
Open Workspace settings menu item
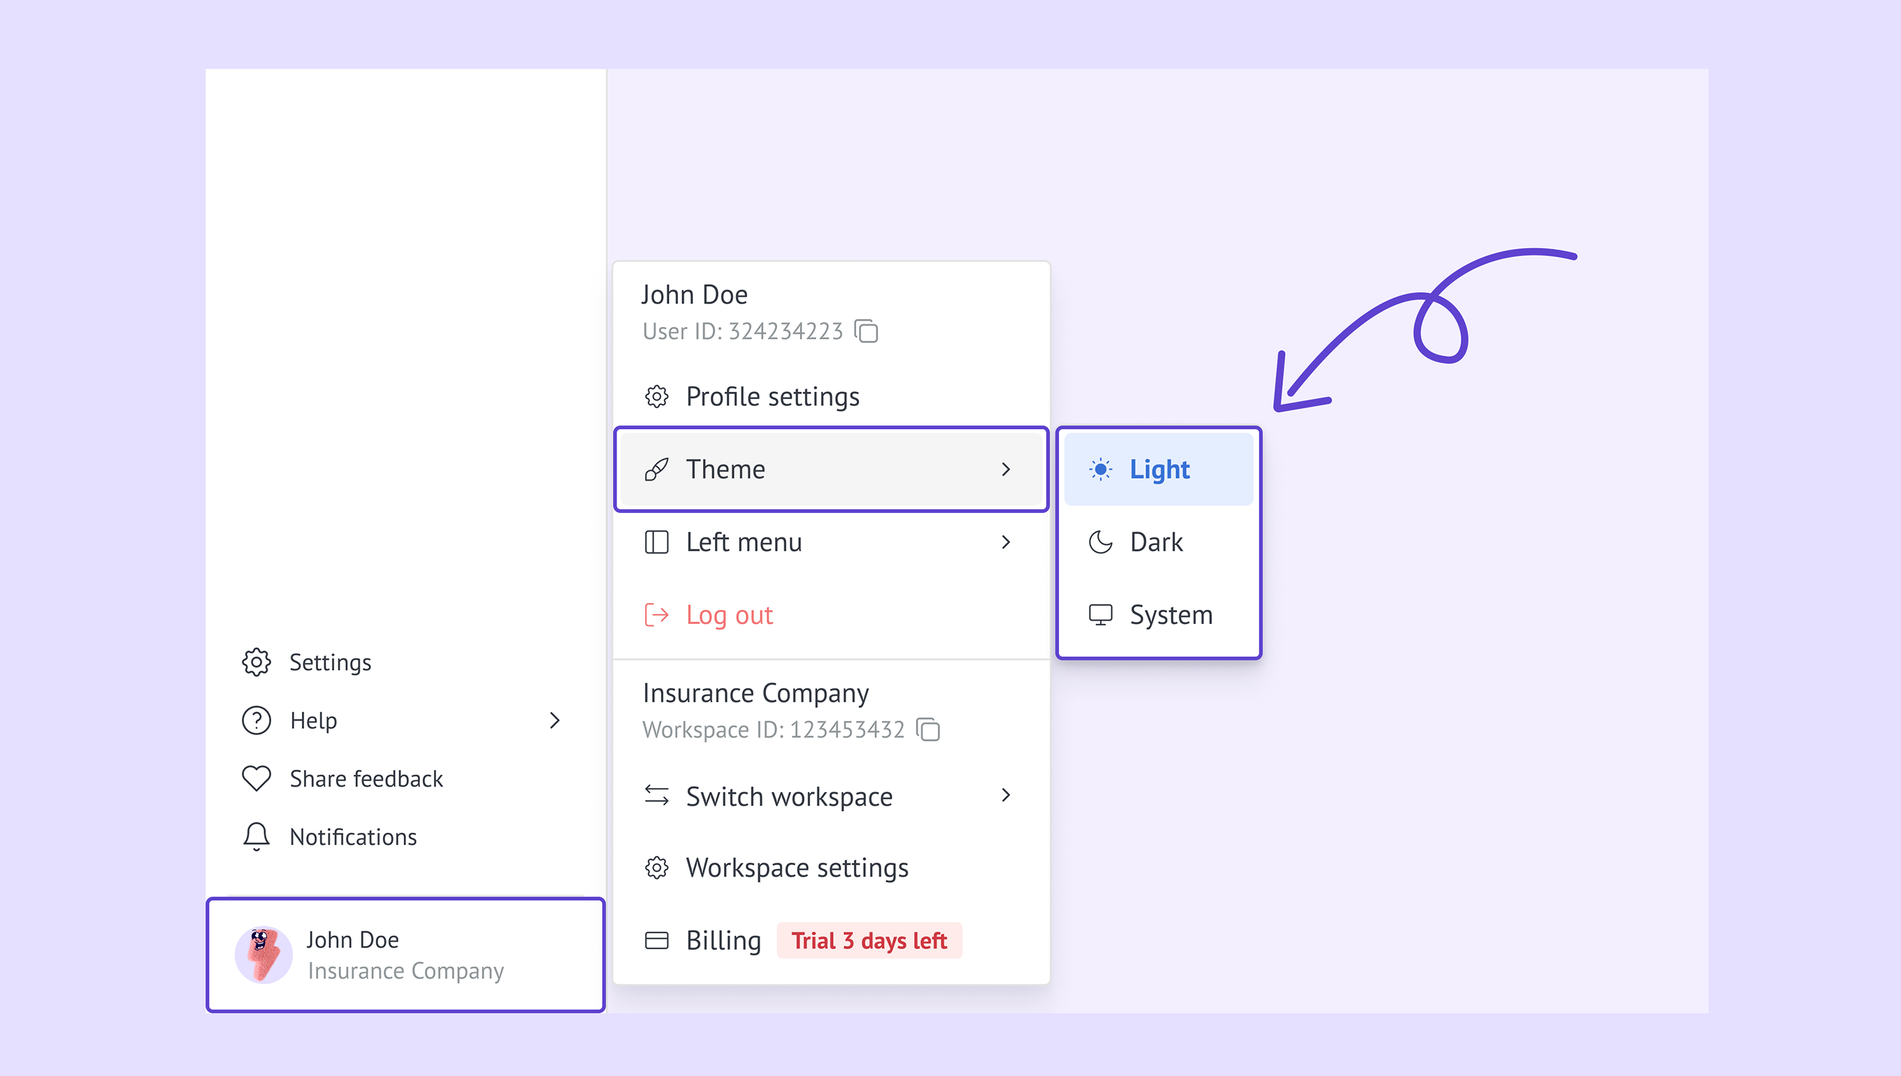click(796, 868)
